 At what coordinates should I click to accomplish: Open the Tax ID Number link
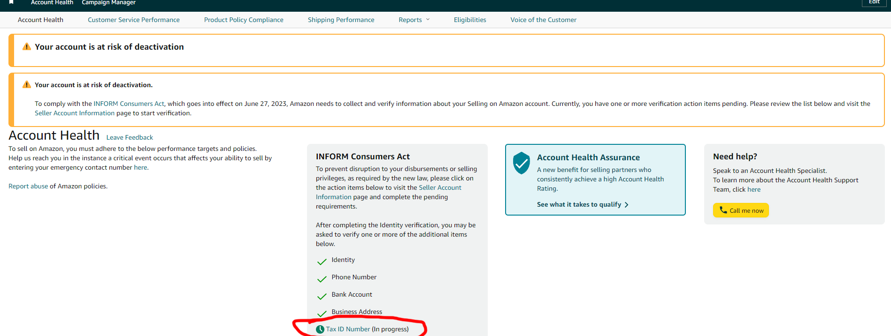[x=348, y=329]
